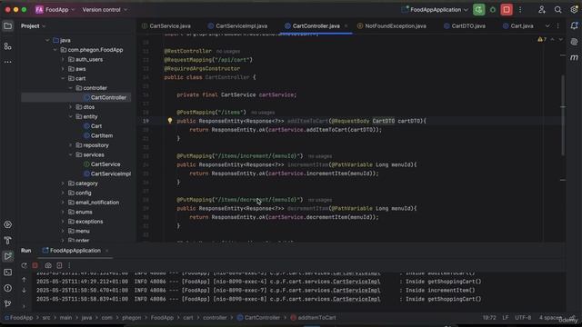
Task: Click console scroll down arrow
Action: click(x=25, y=291)
